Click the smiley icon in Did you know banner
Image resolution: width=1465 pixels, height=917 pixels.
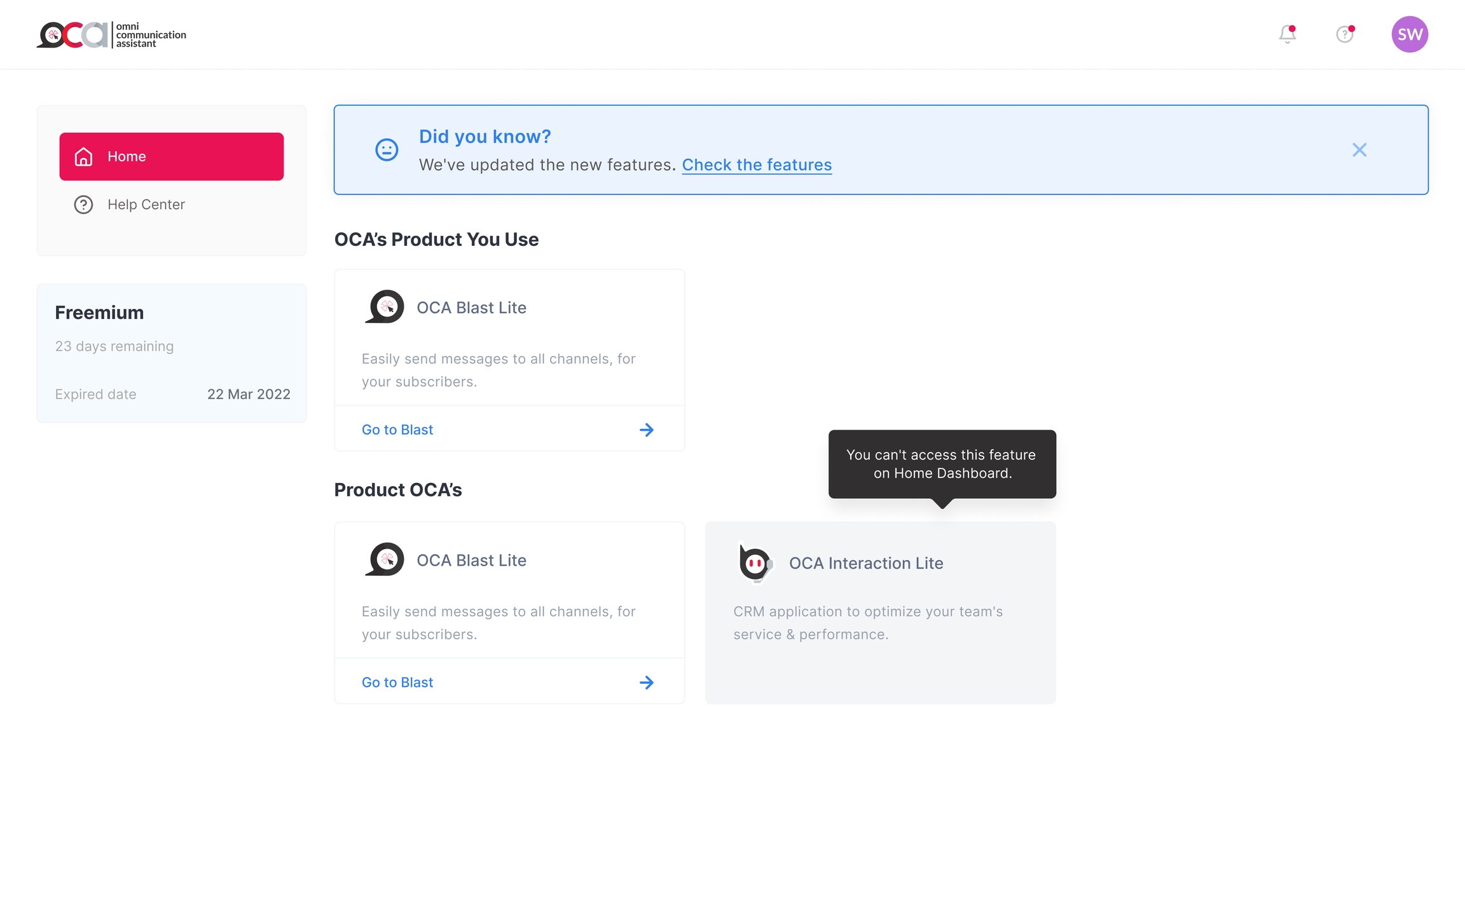[x=387, y=150]
